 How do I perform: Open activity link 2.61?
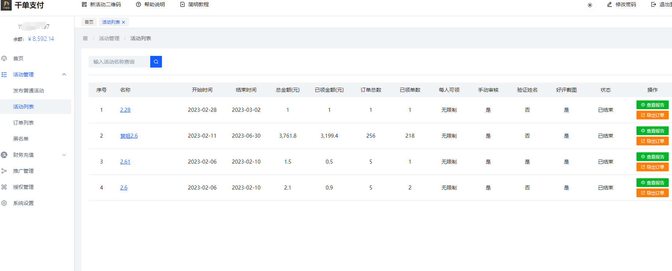click(125, 162)
